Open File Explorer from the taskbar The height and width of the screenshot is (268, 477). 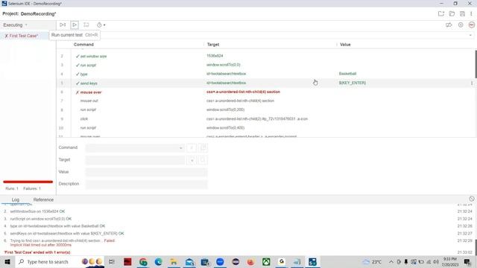(174, 261)
